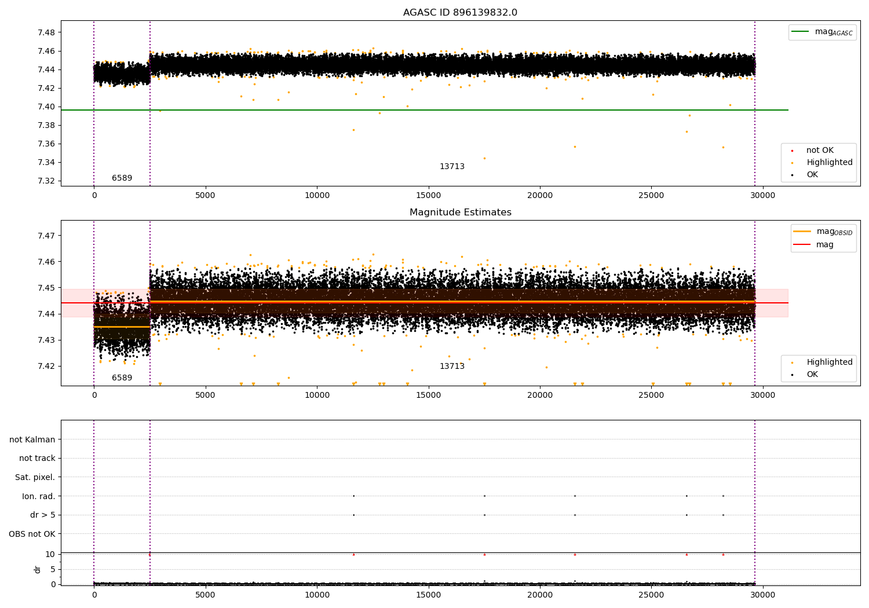Click the "7.45" y-tick in the middle plot
This screenshot has height=608, width=869.
click(x=46, y=288)
